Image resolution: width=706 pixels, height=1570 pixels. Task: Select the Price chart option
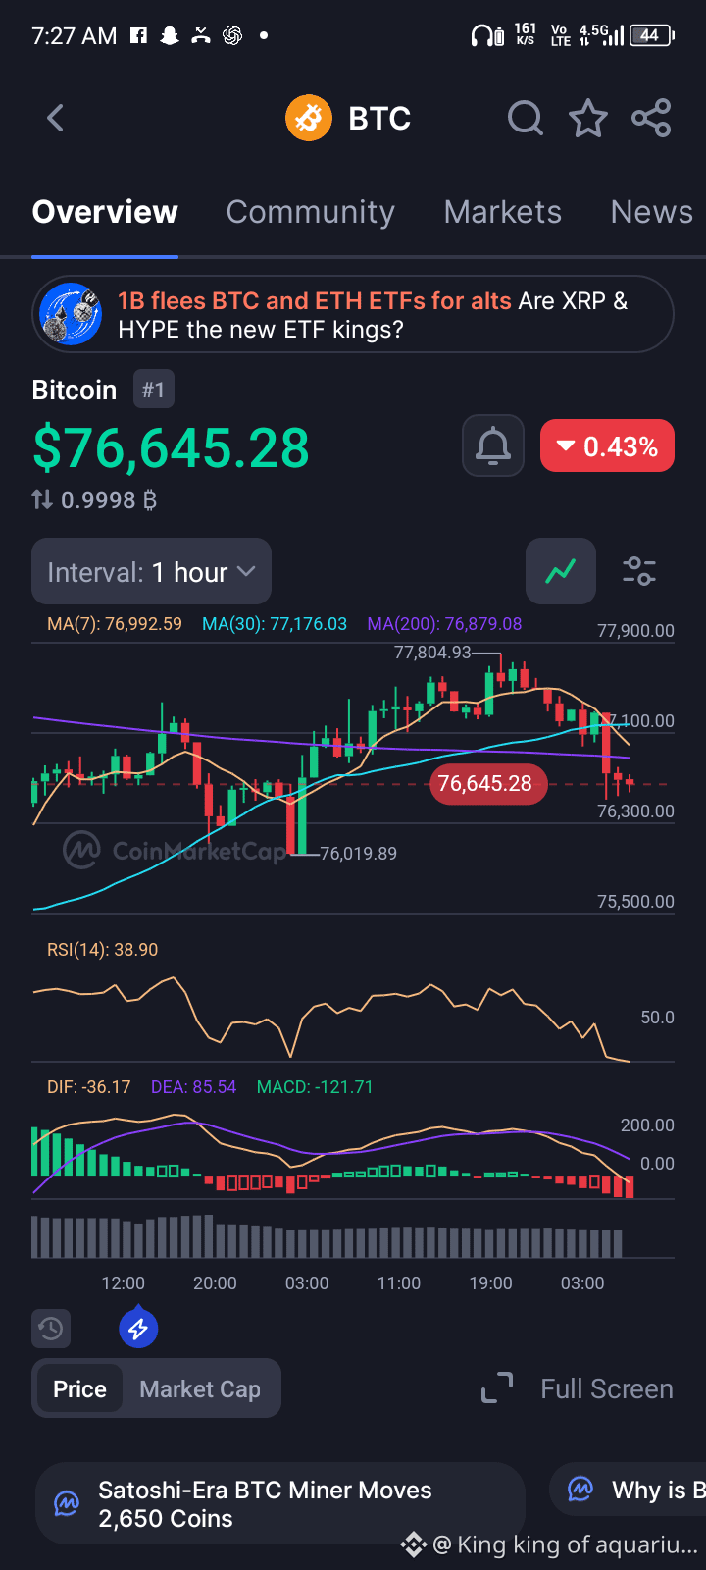79,1388
